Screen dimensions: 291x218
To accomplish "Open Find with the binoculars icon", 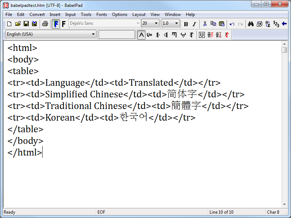I will [x=251, y=24].
